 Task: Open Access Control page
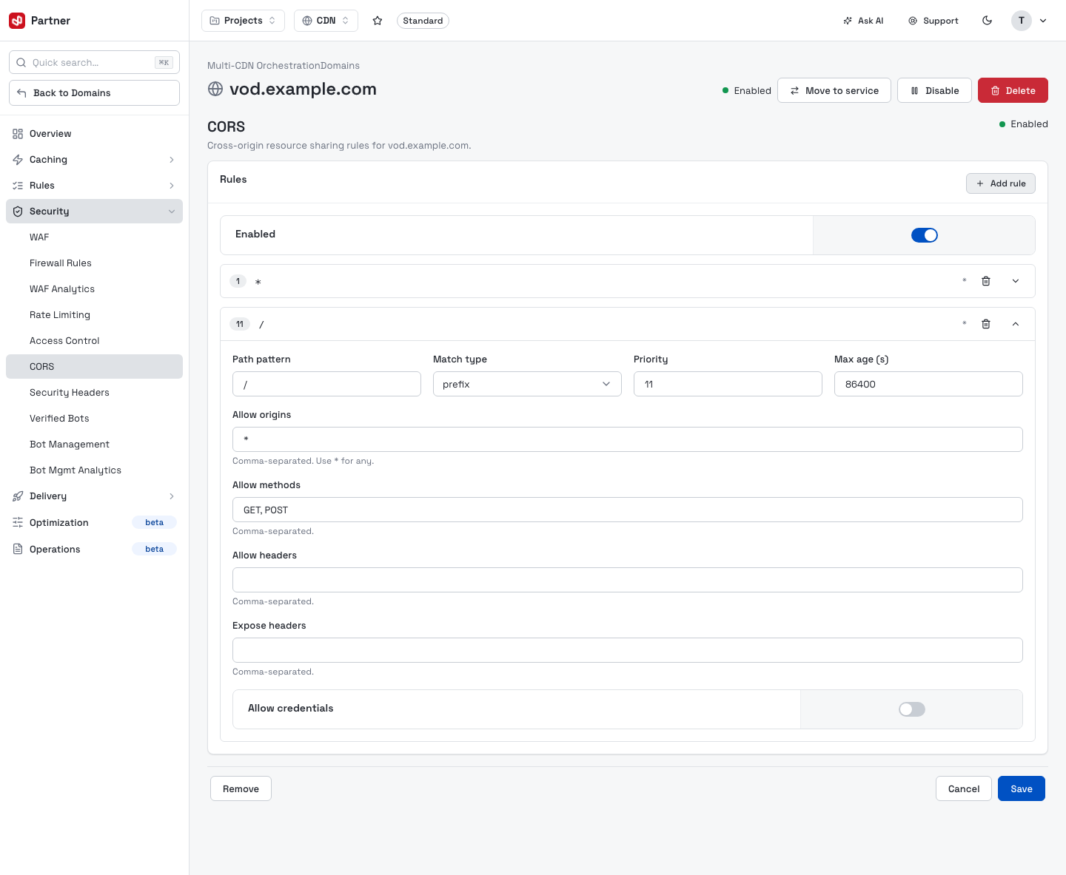point(94,341)
